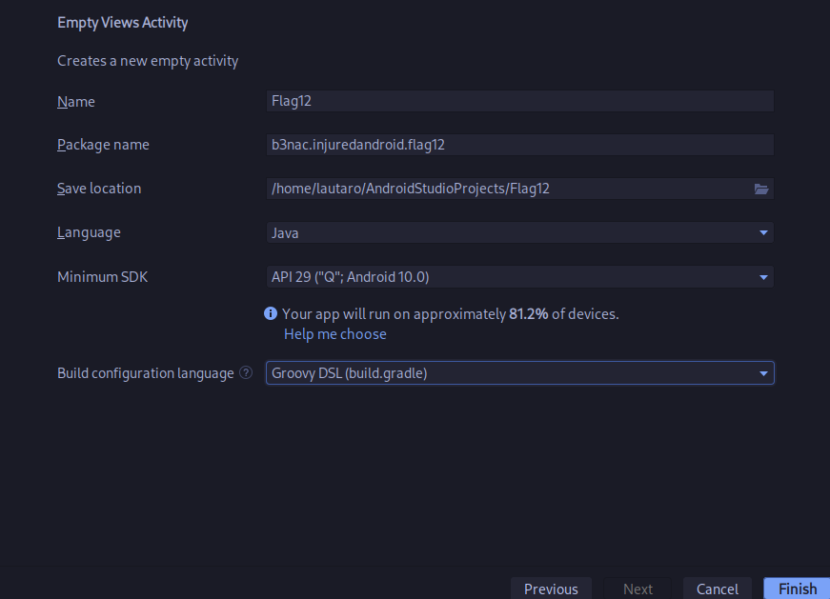Expand the Minimum SDK dropdown arrow
The width and height of the screenshot is (830, 599).
point(763,277)
